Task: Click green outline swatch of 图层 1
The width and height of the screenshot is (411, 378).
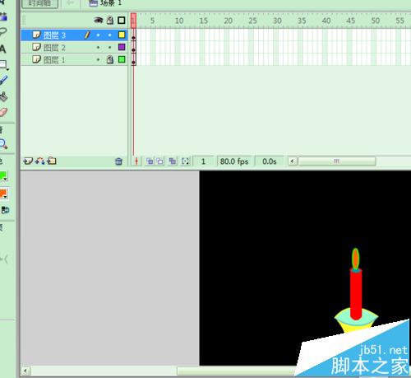Action: (x=122, y=59)
